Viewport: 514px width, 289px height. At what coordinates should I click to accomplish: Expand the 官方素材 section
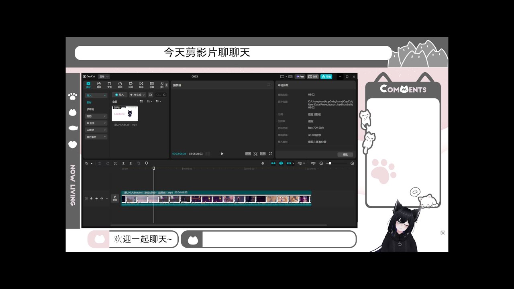click(x=96, y=137)
